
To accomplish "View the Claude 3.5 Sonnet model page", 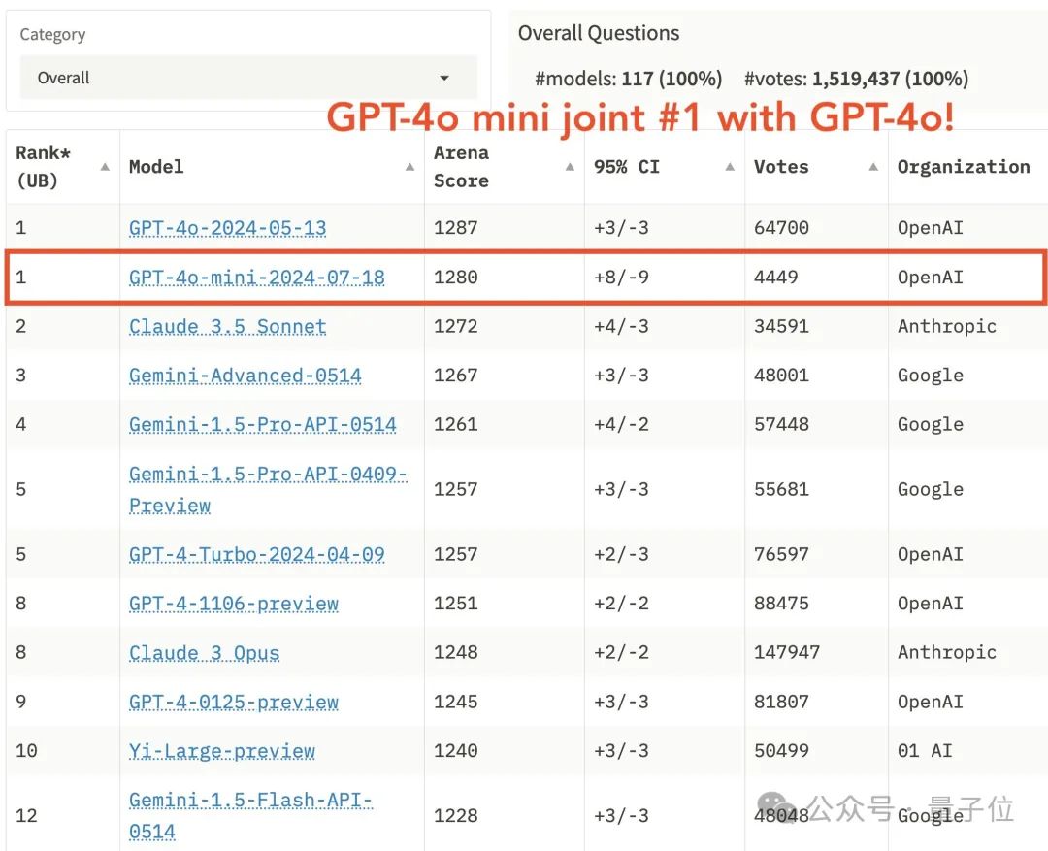I will tap(226, 326).
